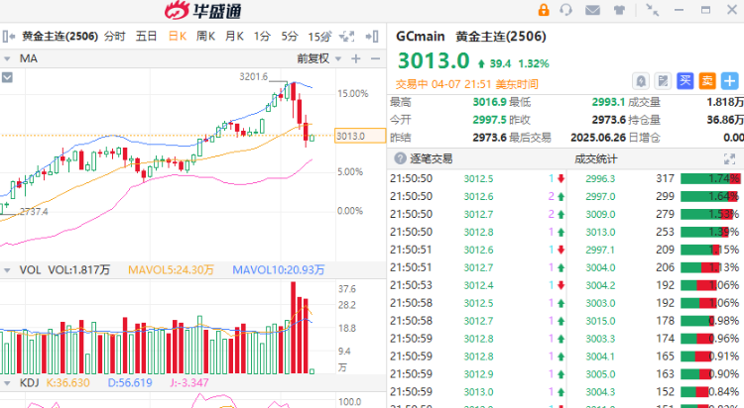Click the orange lock icon in title bar
Viewport: 744px width, 408px height.
[x=544, y=10]
